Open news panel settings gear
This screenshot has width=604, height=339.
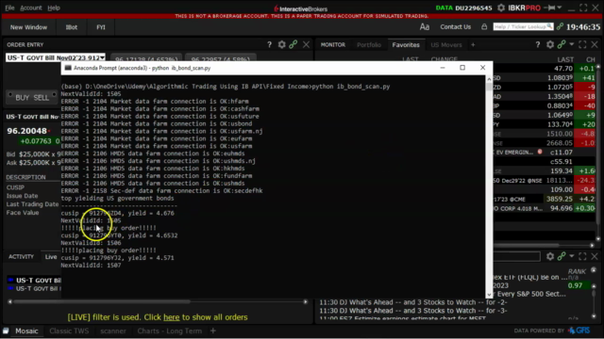click(550, 256)
